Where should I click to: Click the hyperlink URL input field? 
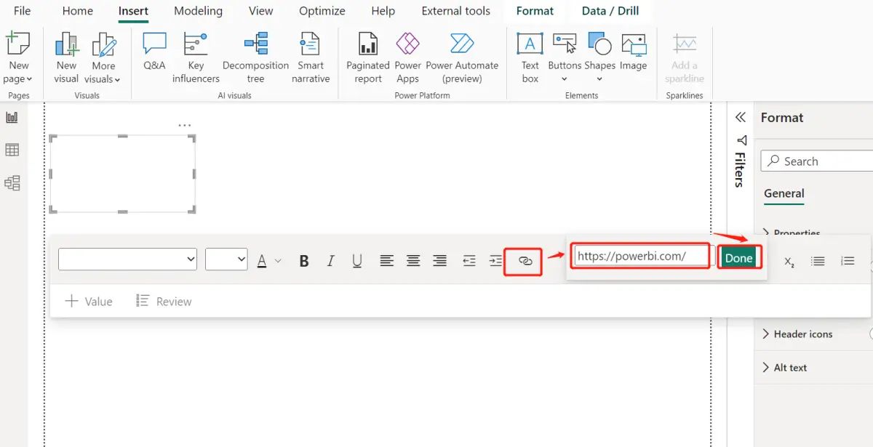pyautogui.click(x=641, y=256)
